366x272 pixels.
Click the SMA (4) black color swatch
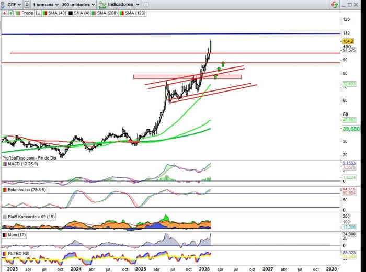coord(70,13)
